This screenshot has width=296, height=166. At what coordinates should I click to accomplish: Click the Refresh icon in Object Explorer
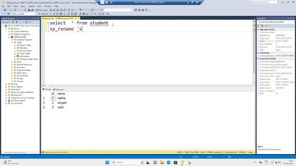26,22
